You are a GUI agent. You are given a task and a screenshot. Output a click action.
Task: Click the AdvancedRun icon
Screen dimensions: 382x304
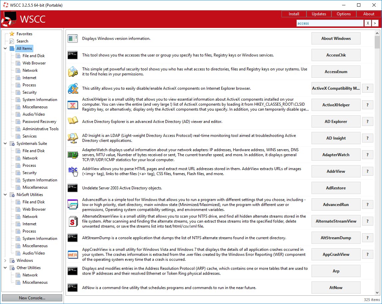pyautogui.click(x=73, y=205)
